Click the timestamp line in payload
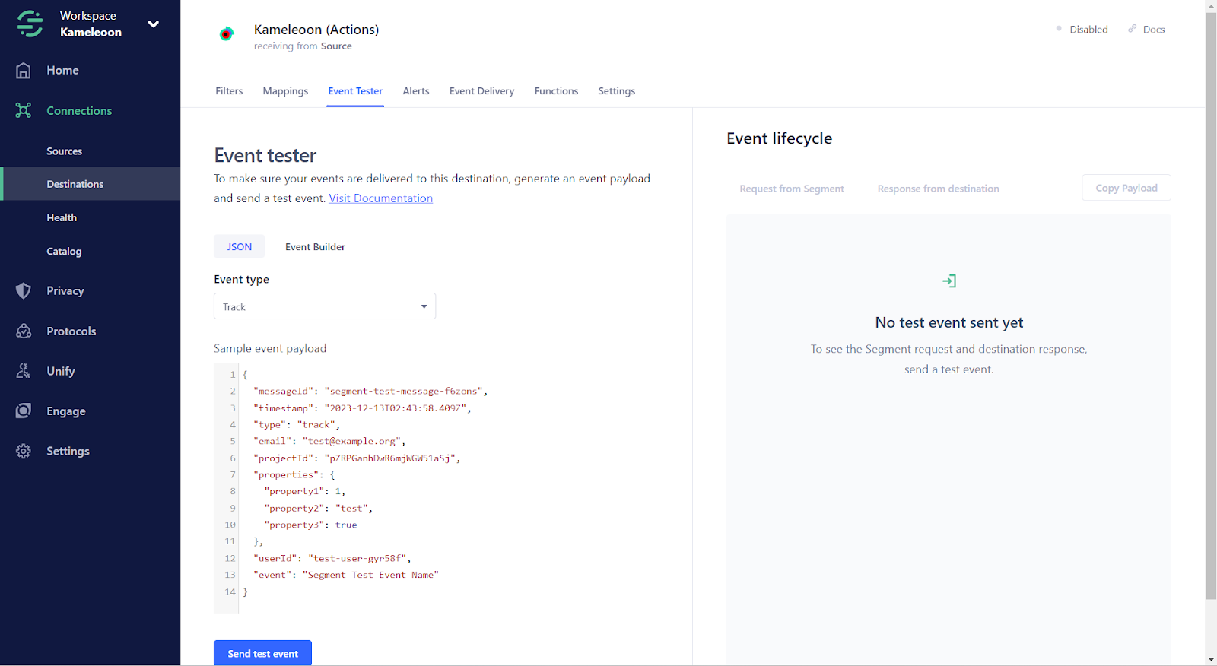1217x666 pixels. [362, 408]
